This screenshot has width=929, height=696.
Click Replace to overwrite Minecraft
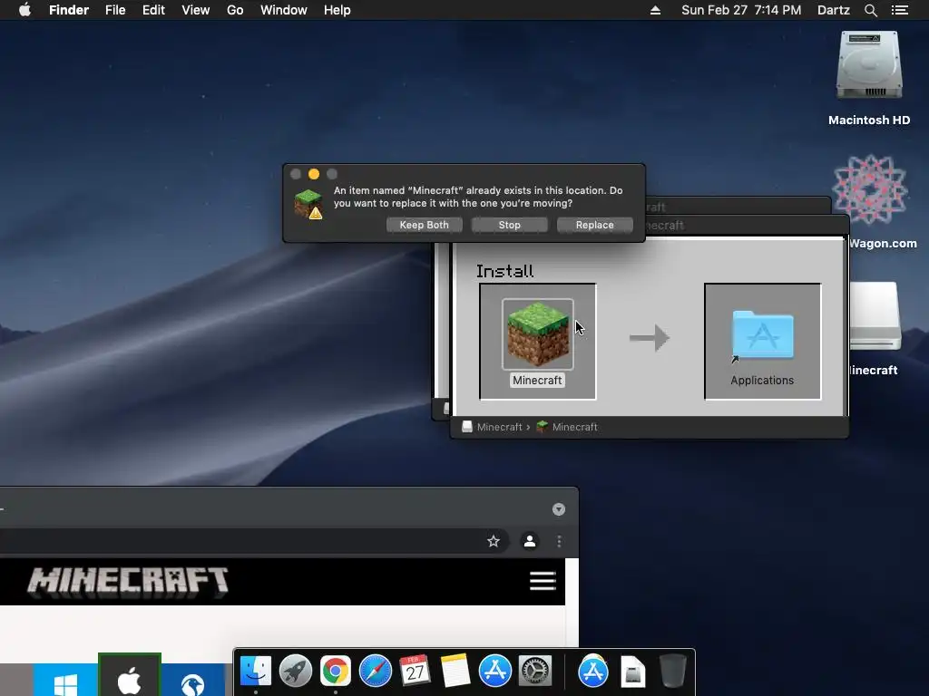point(595,225)
